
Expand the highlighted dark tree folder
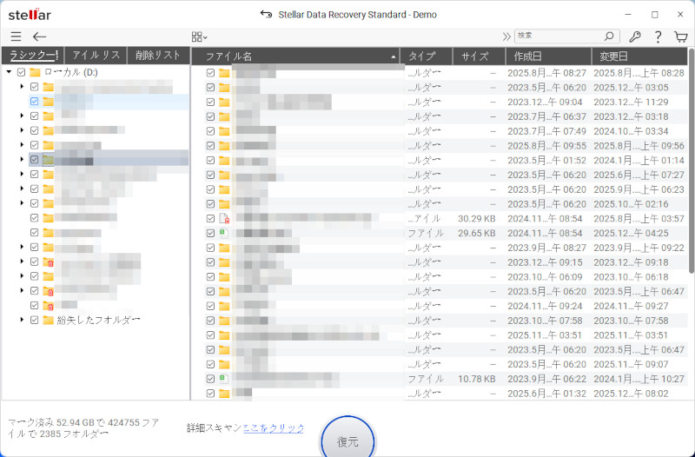(22, 159)
